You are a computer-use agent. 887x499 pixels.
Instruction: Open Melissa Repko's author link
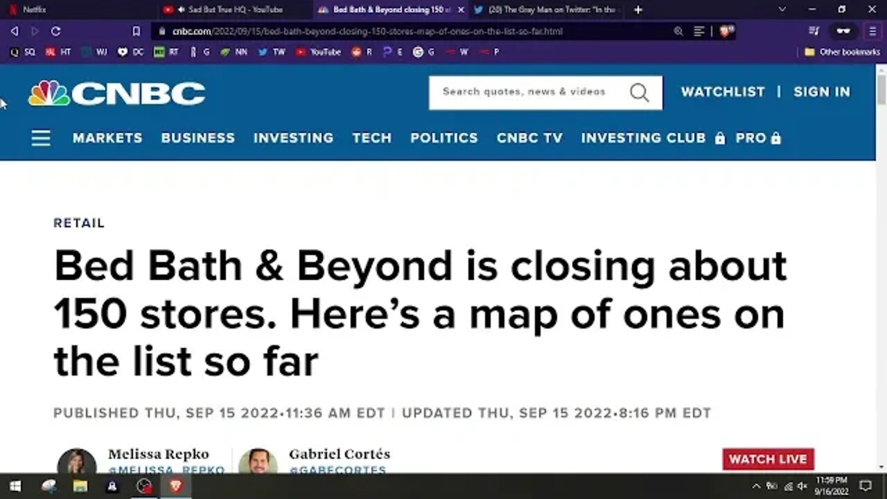pos(158,455)
